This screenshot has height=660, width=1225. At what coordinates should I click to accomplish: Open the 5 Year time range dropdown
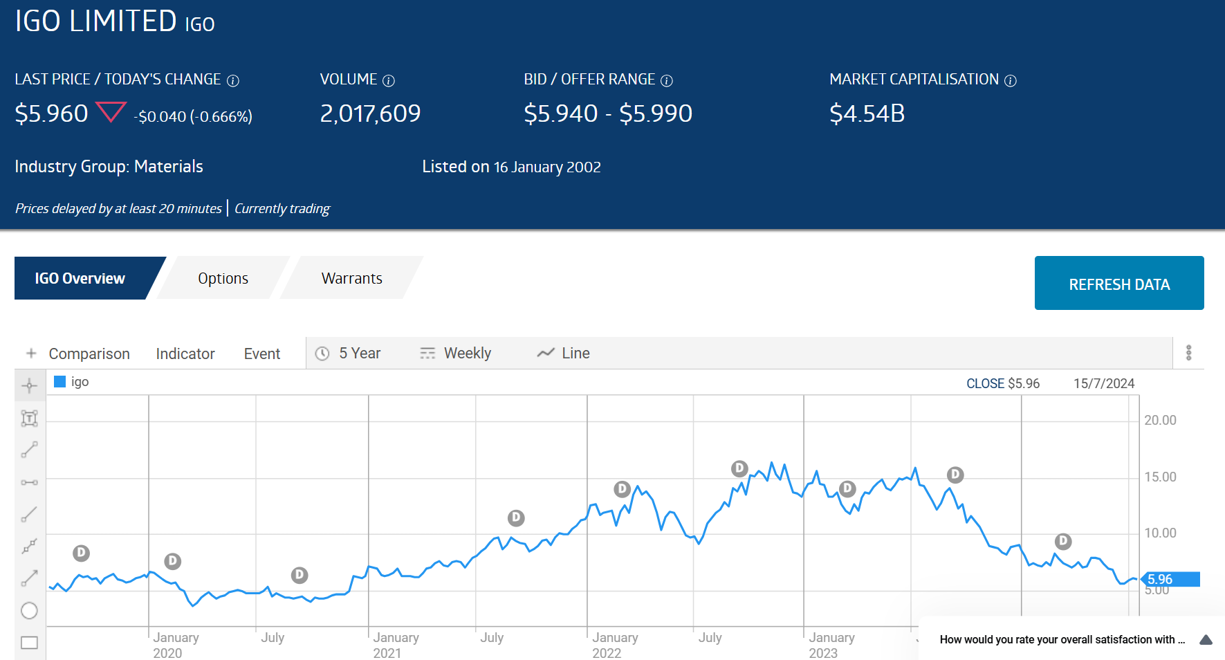tap(348, 353)
